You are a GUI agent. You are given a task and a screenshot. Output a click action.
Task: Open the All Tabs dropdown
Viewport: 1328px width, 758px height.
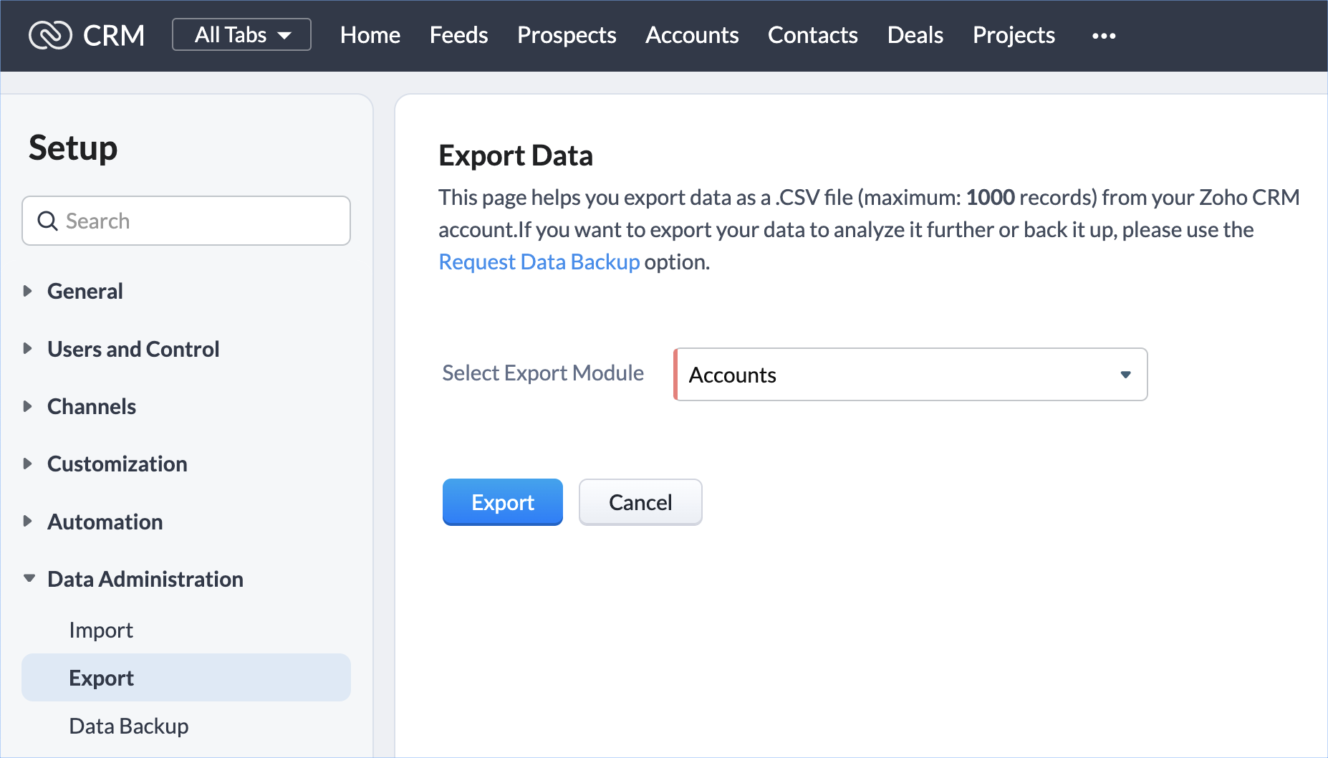click(241, 35)
